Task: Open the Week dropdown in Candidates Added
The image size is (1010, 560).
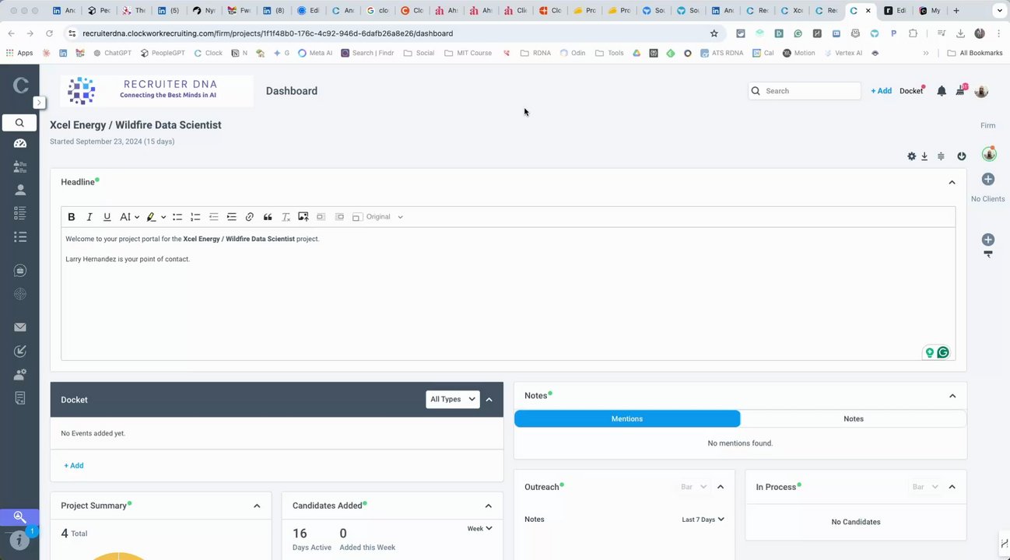Action: point(479,529)
